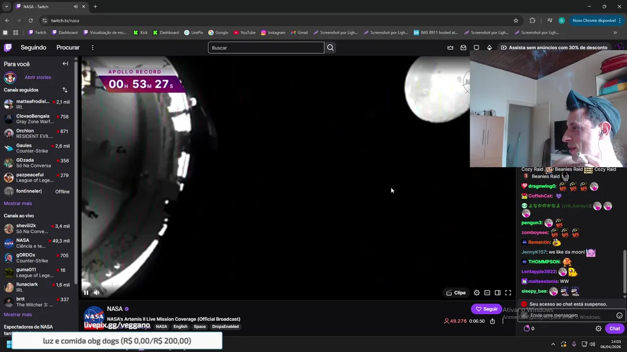Open channel points balance icon

527,329
